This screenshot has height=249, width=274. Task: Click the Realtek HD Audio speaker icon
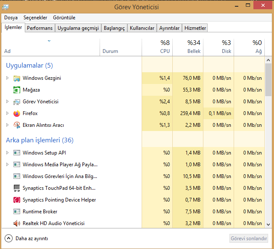[x=17, y=223]
